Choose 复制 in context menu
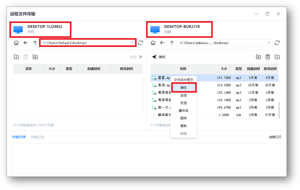This screenshot has width=300, height=190. tap(184, 126)
